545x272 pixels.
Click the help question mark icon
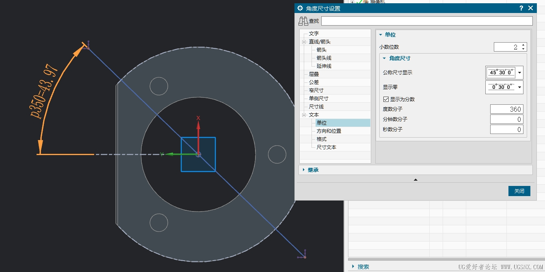(x=521, y=8)
